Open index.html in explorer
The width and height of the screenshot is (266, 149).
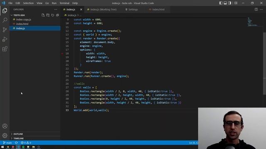click(x=35, y=24)
